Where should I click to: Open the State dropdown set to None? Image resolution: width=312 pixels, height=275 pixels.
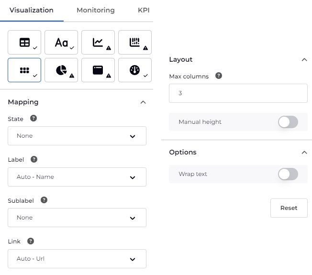(x=77, y=136)
